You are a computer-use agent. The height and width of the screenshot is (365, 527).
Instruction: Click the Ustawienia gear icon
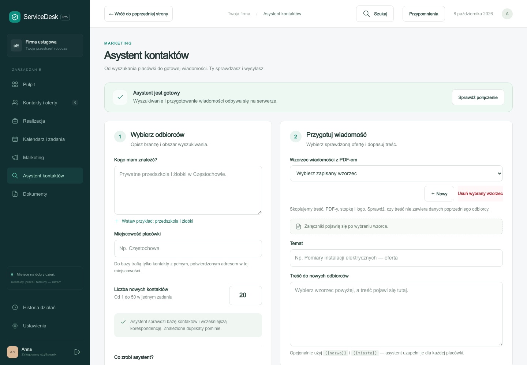point(15,326)
